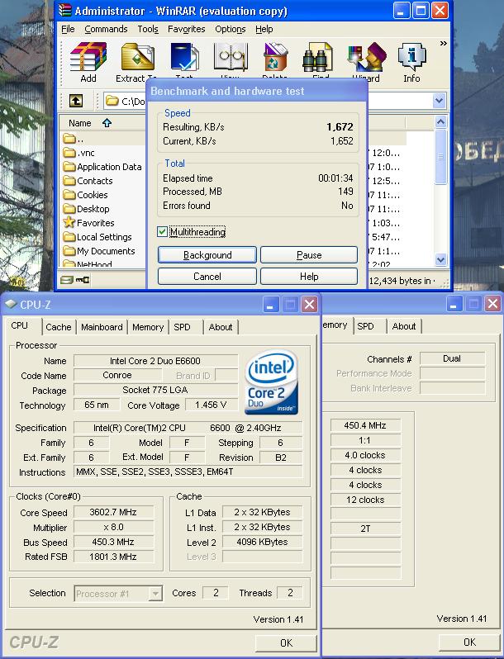Viewport: 504px width, 659px height.
Task: Open the address path dropdown arrow
Action: pyautogui.click(x=439, y=101)
